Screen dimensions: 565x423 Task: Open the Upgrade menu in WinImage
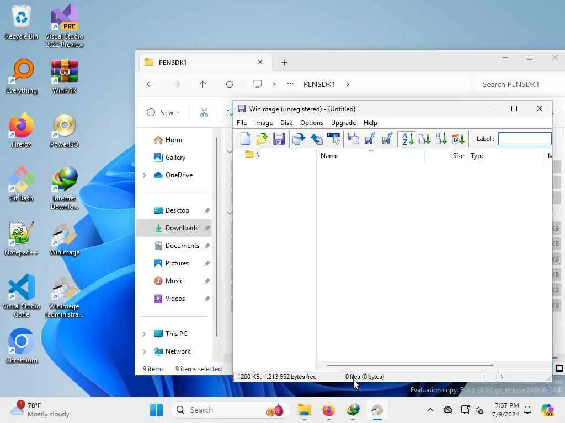pyautogui.click(x=343, y=123)
